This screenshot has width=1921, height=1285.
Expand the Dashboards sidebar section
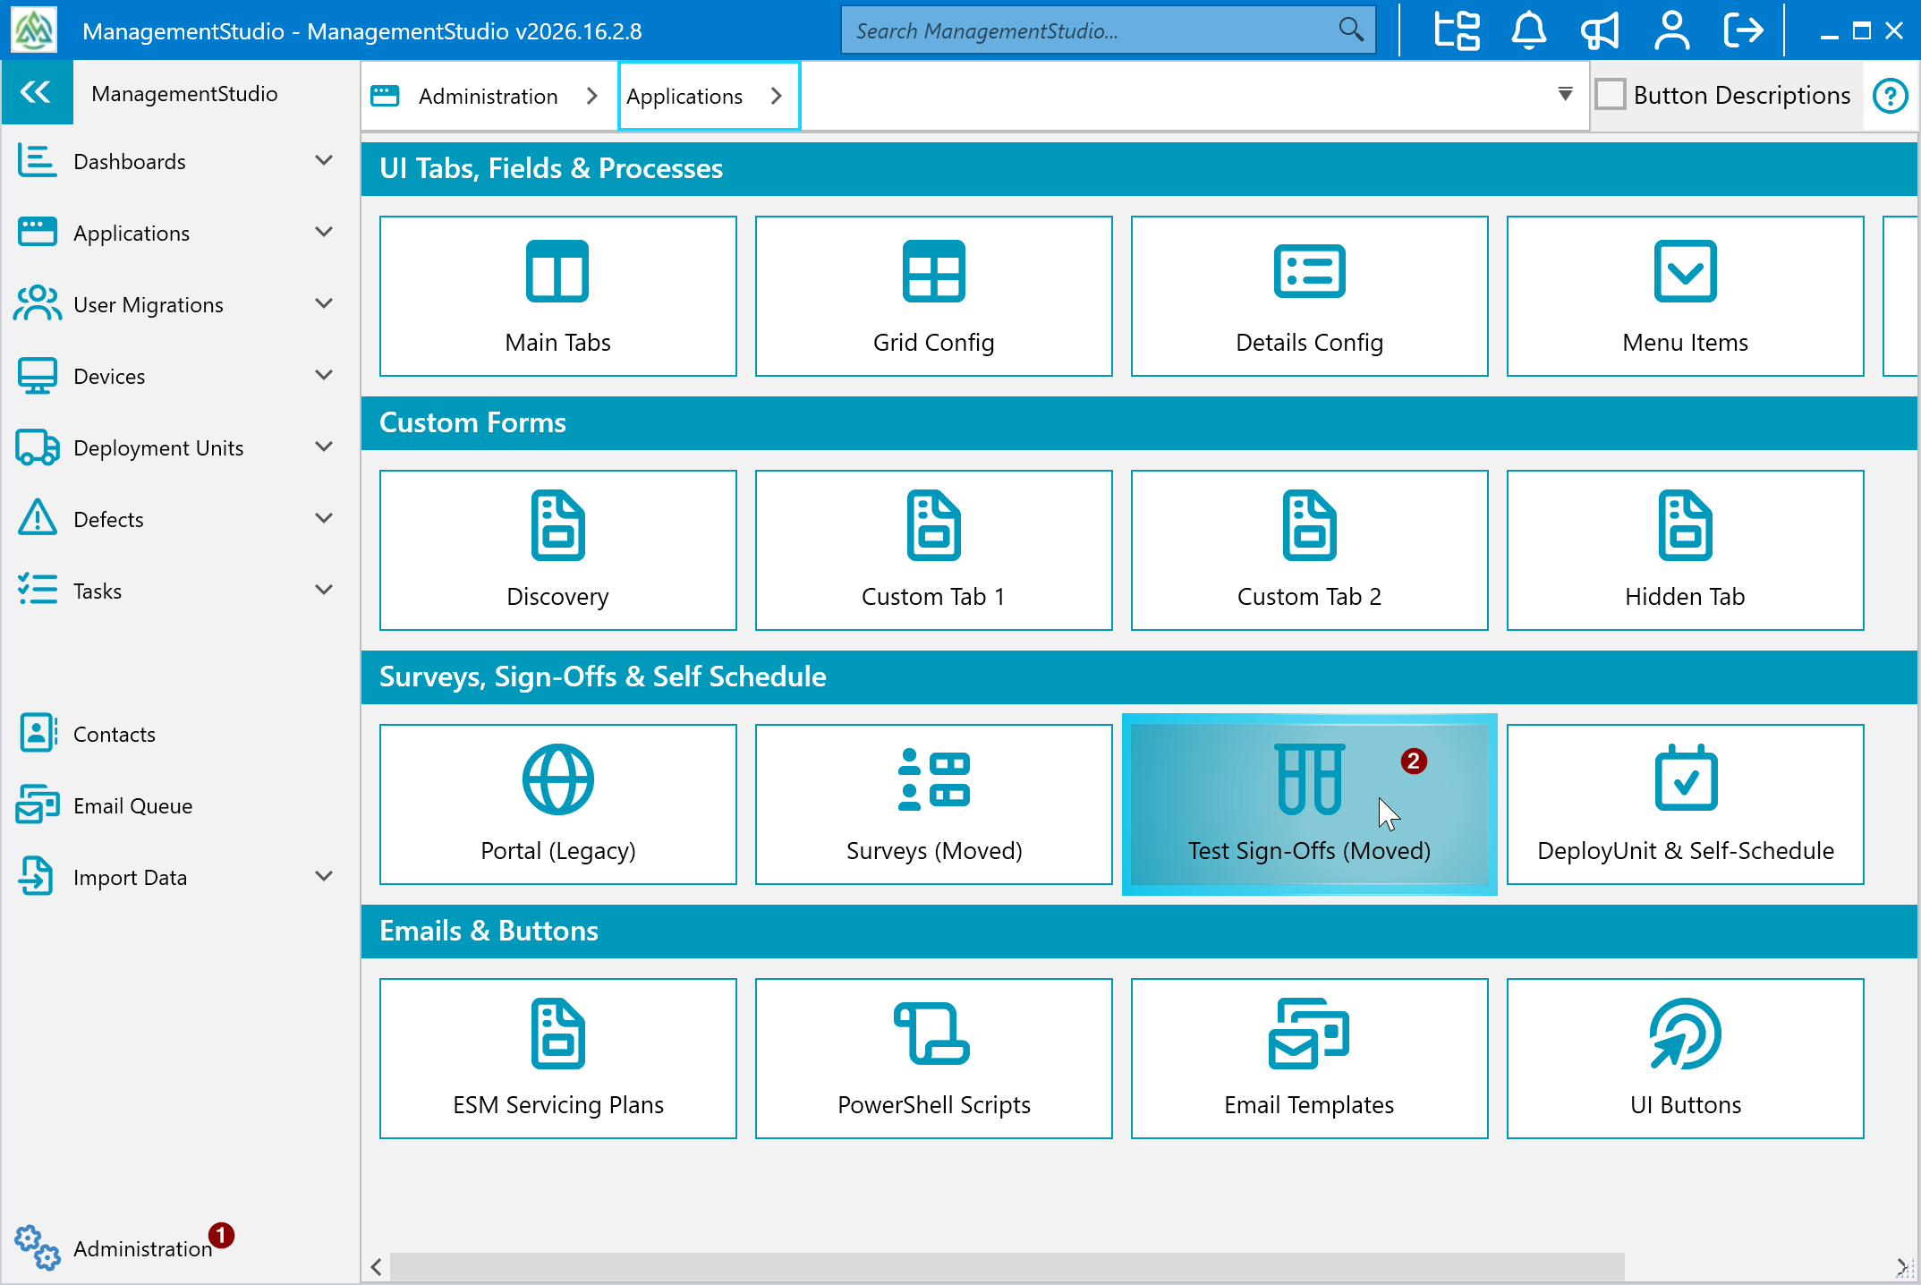click(x=324, y=161)
